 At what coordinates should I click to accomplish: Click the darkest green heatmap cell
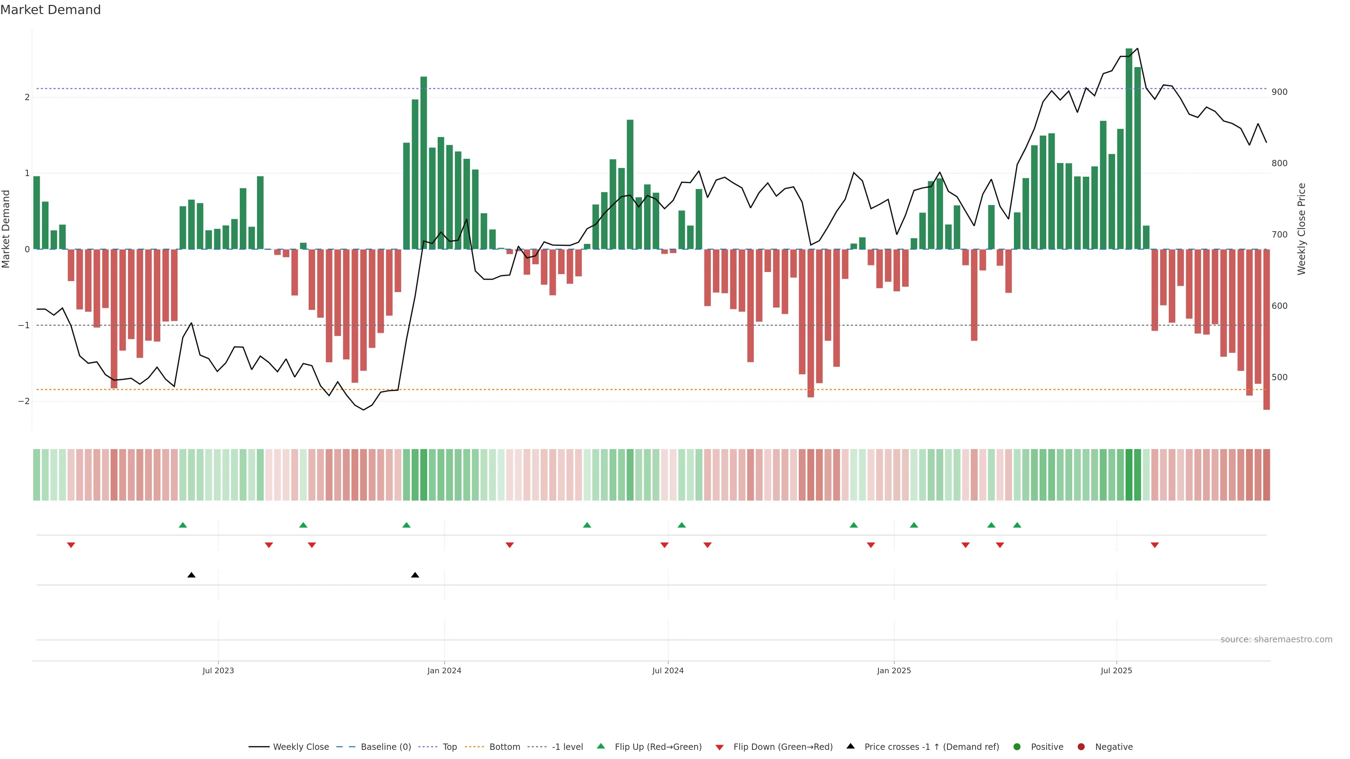click(1129, 475)
